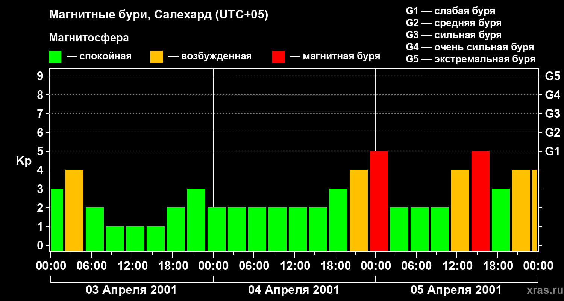Select the 'G3 — сильная буря' legend line
This screenshot has height=301, width=564.
click(x=454, y=35)
